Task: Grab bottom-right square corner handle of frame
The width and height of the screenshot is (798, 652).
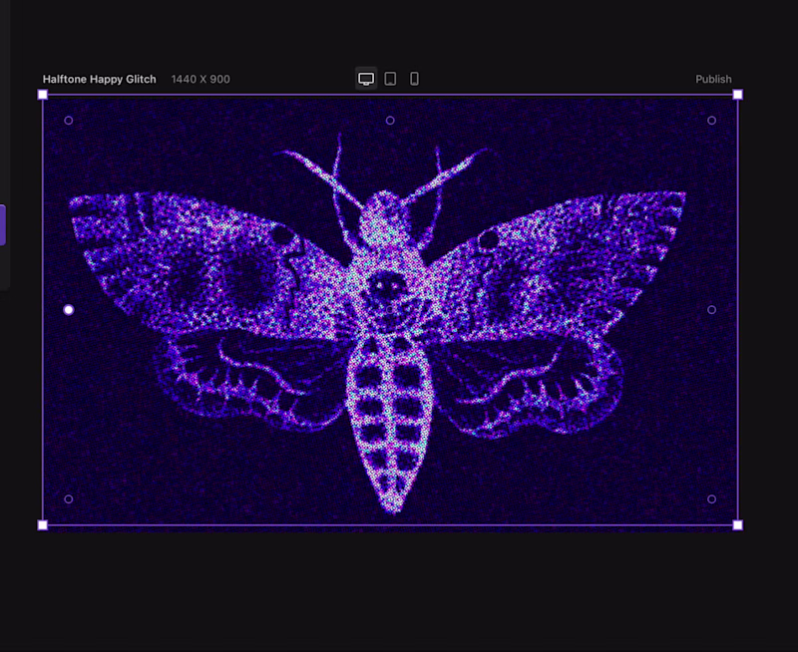Action: tap(737, 524)
